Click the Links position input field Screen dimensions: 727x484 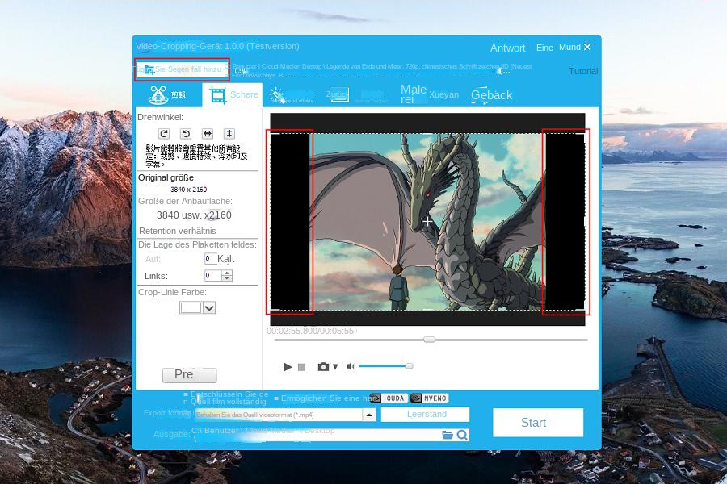click(212, 276)
